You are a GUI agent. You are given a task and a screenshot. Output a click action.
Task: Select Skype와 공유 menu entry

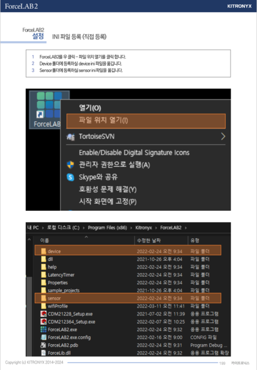[98, 177]
